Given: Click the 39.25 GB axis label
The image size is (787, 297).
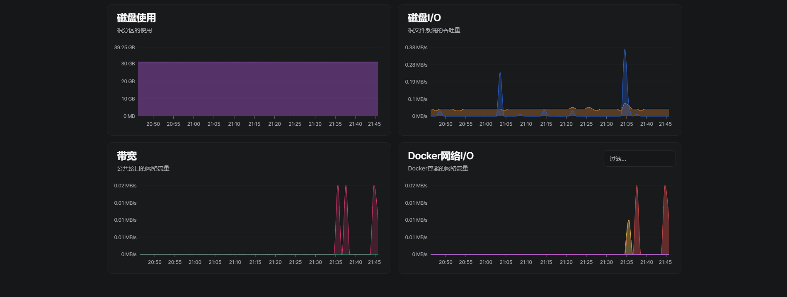Looking at the screenshot, I should pos(124,48).
